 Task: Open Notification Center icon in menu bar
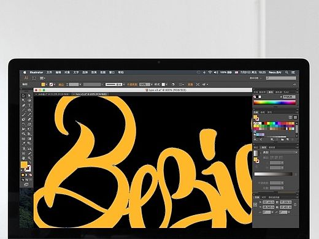[293, 72]
